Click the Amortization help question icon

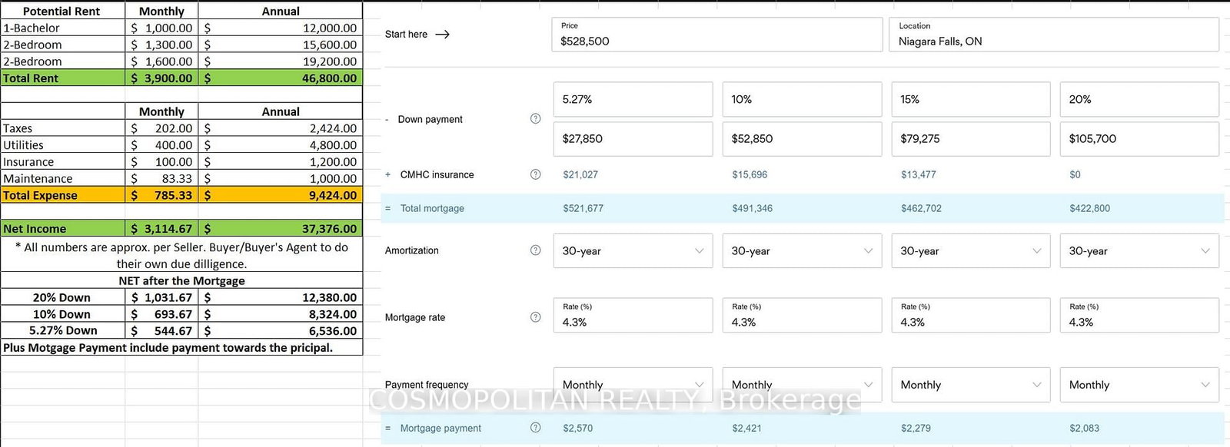click(535, 250)
